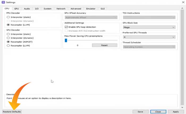Open the Preferred SPU Threads dropdown

click(149, 37)
